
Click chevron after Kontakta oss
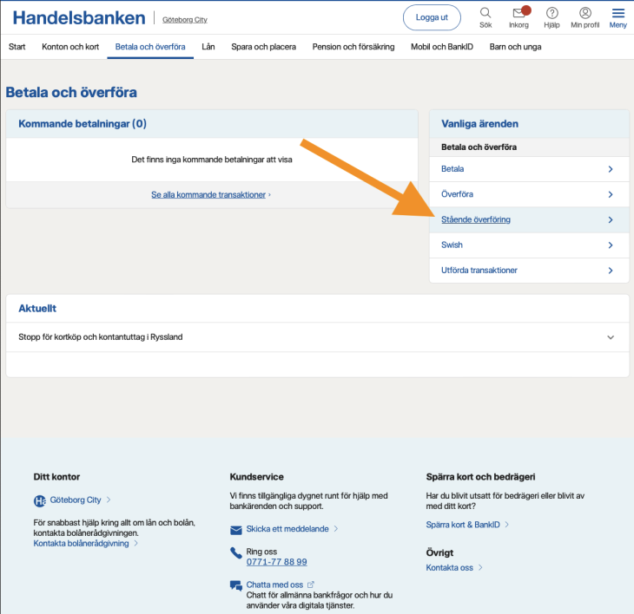pos(480,567)
